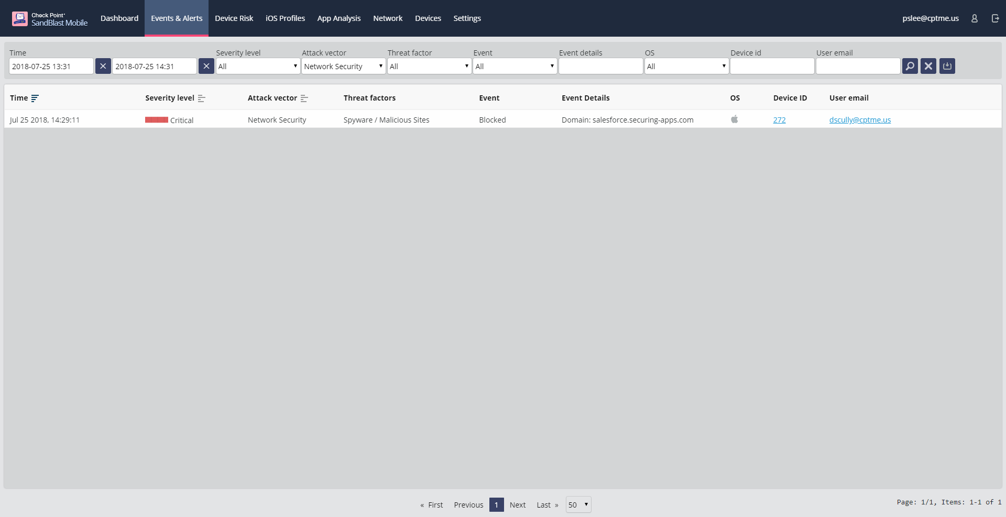This screenshot has width=1006, height=517.
Task: Clear the end time filter
Action: (206, 66)
